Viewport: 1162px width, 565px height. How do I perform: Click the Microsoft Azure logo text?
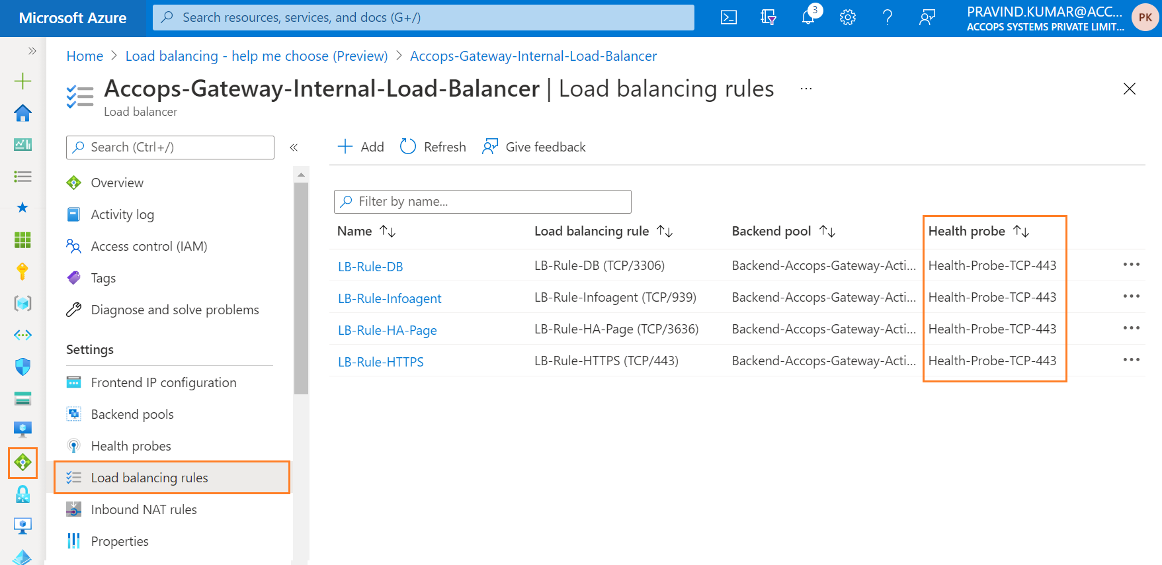[73, 18]
